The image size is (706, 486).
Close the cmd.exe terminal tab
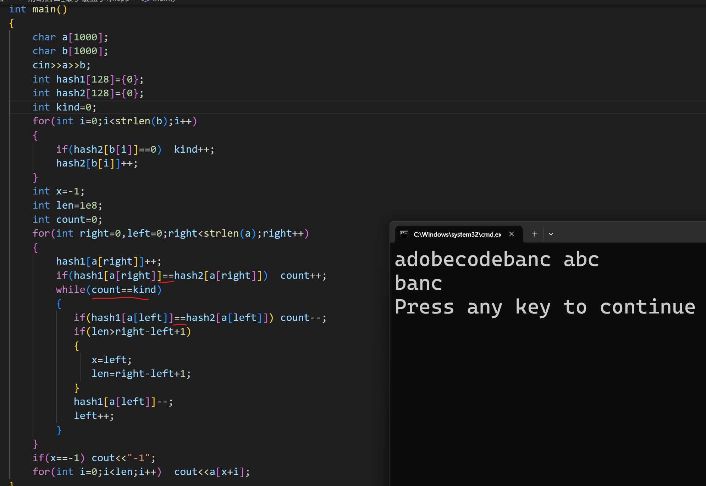click(x=512, y=234)
